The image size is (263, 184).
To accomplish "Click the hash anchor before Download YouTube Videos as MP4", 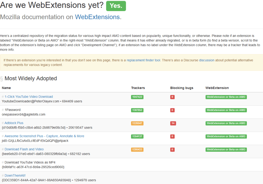I will 3,162.
